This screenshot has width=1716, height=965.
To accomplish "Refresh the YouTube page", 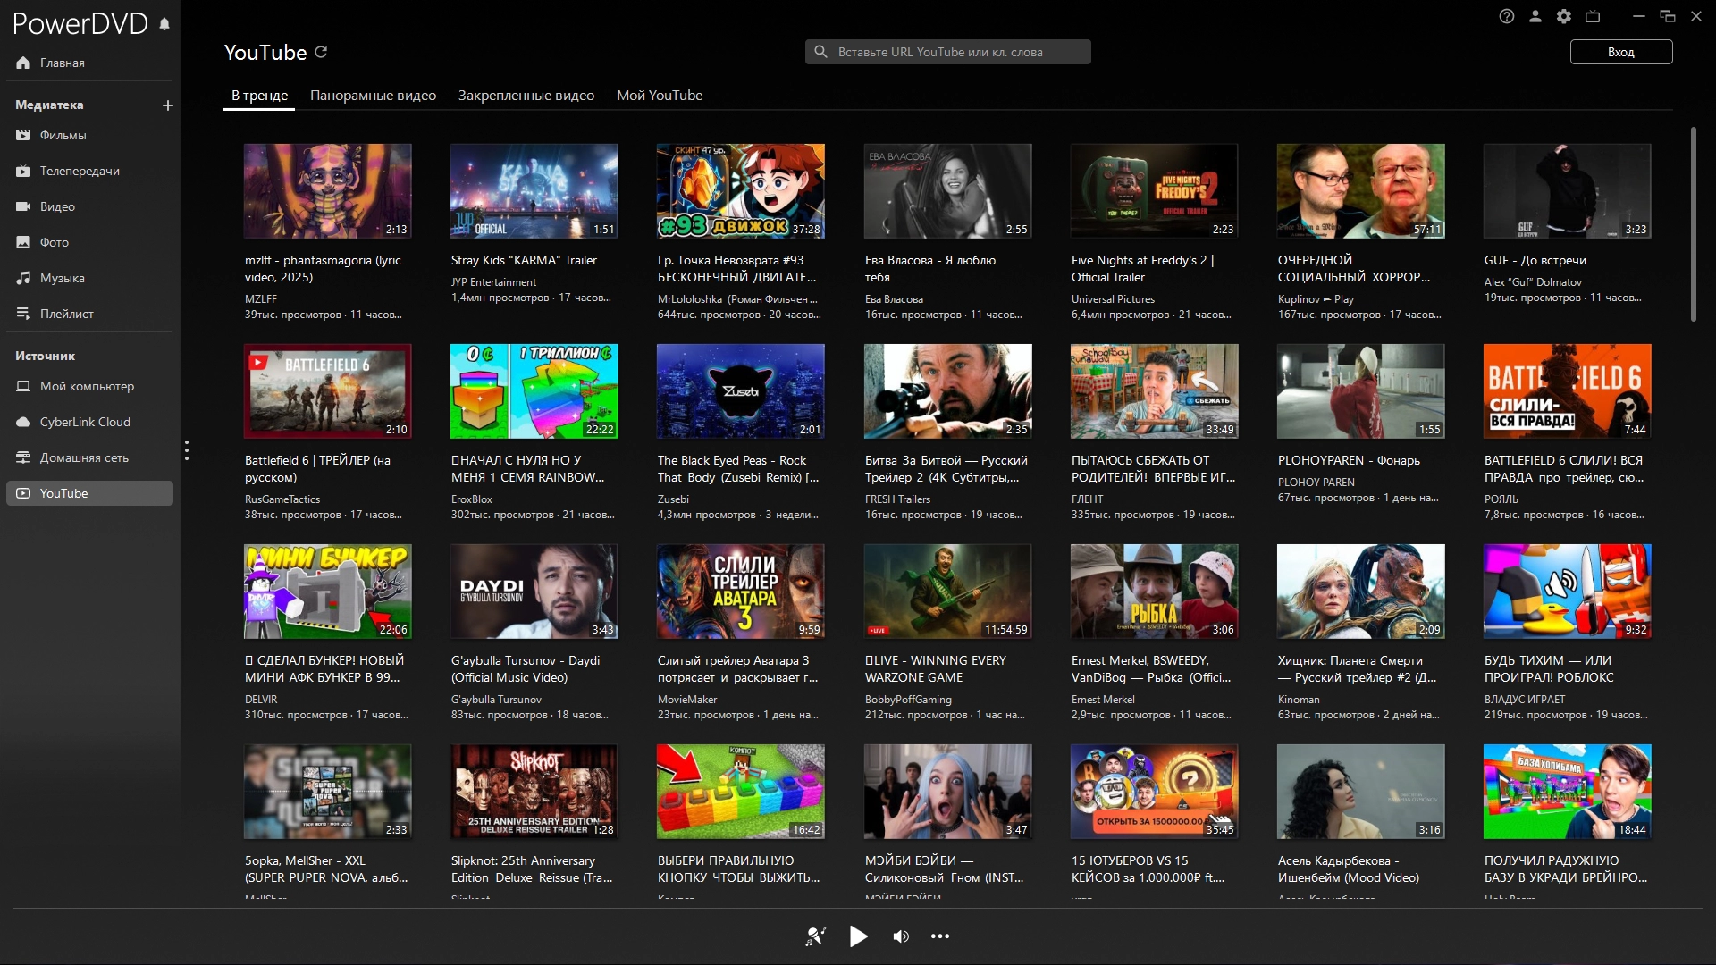I will [321, 52].
